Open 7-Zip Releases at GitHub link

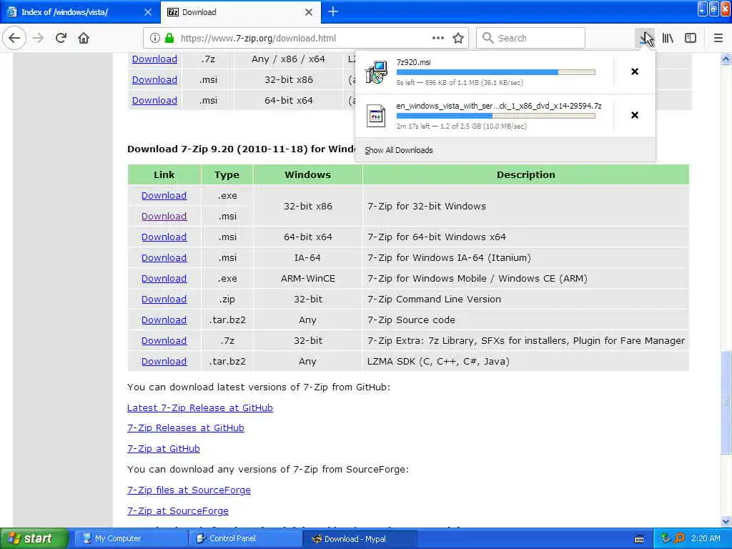pos(186,427)
